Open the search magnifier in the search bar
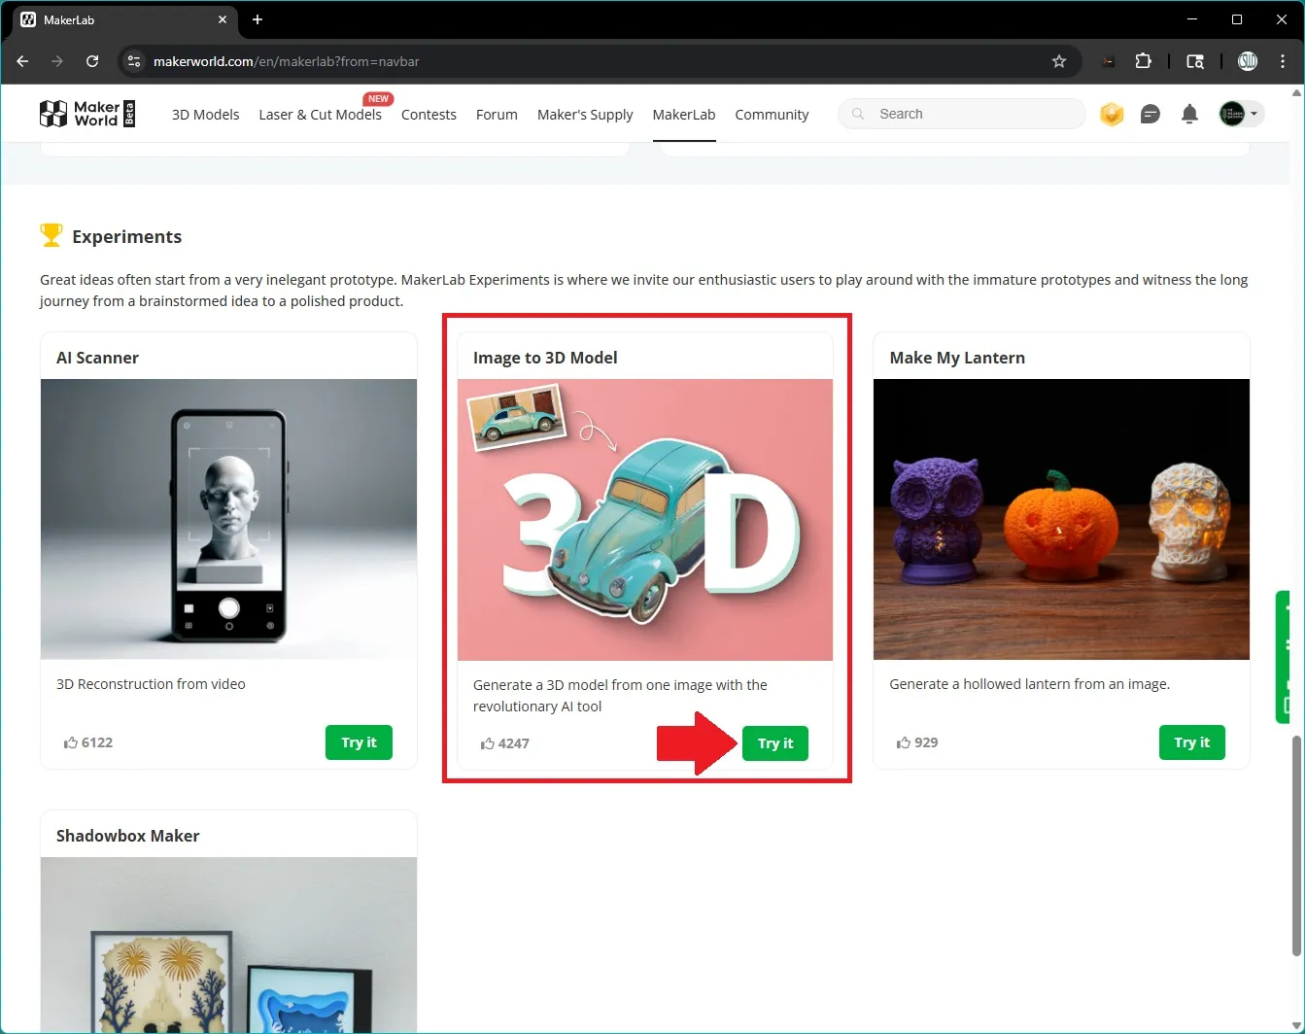This screenshot has width=1305, height=1034. click(x=858, y=114)
